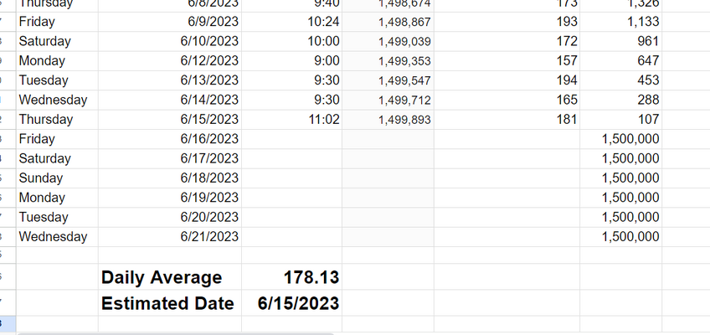This screenshot has width=710, height=335.
Task: Select the remaining value cell 961
Action: pyautogui.click(x=620, y=42)
